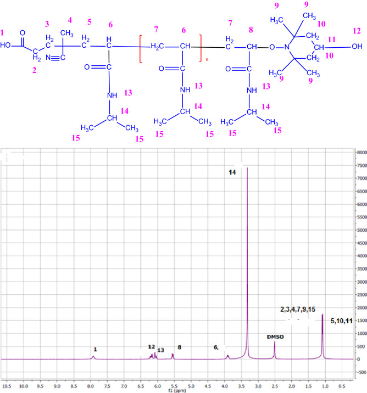Click magenta label 12 above the terminal OH
The height and width of the screenshot is (393, 367).
tap(357, 31)
